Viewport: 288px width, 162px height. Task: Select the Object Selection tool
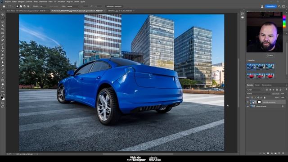click(3, 26)
